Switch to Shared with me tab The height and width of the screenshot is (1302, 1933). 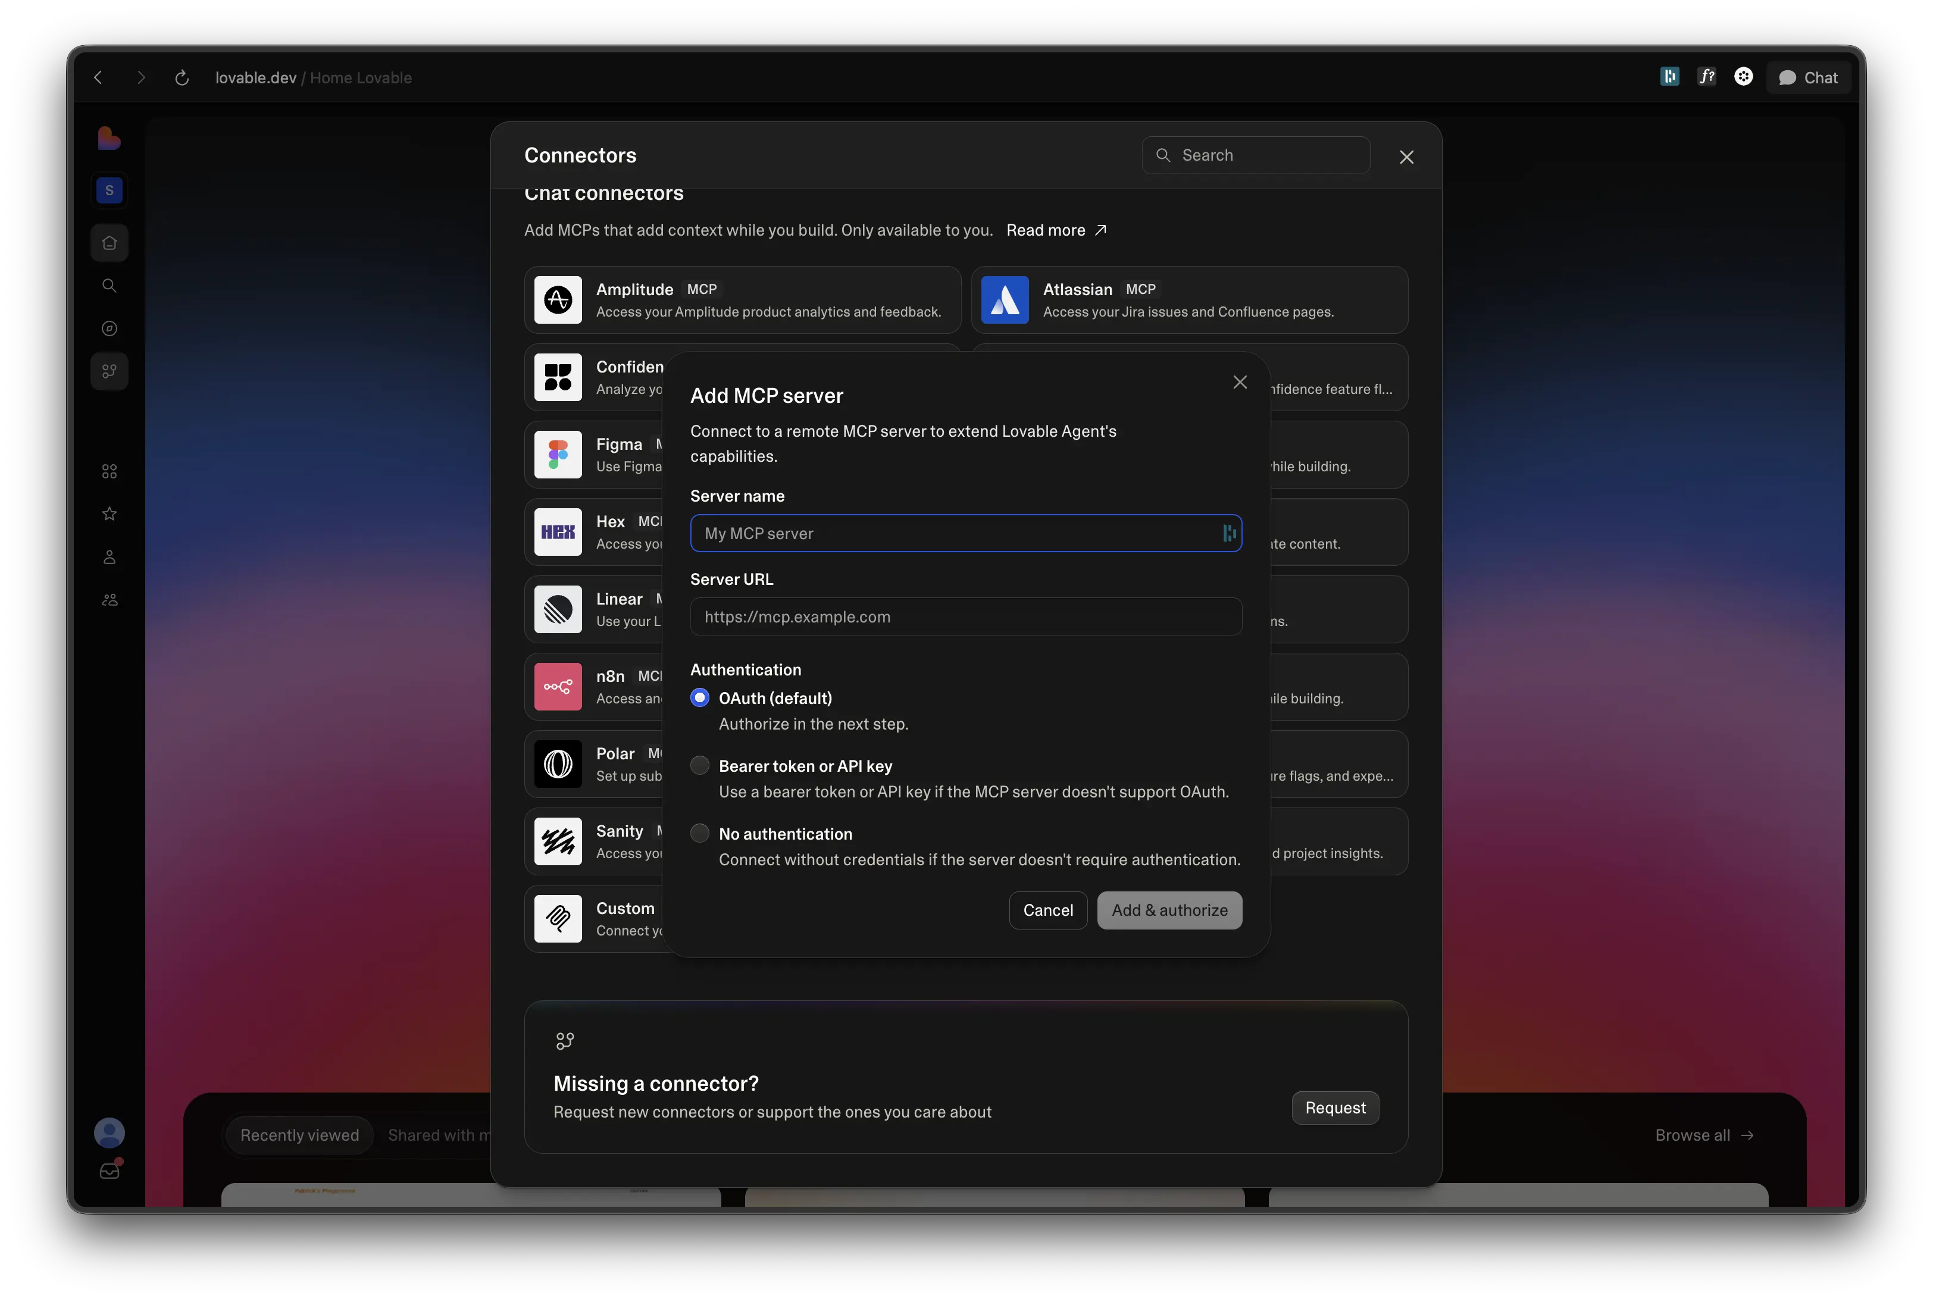pos(439,1135)
